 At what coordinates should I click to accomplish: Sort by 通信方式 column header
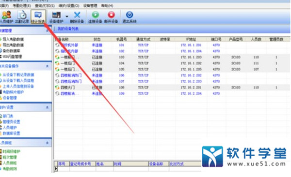pos(143,39)
